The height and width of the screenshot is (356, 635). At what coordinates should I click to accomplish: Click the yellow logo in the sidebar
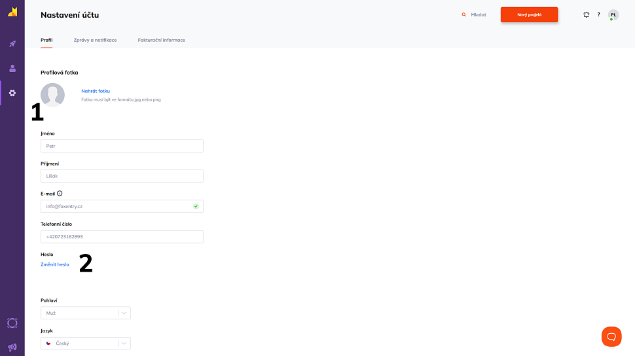[x=12, y=12]
